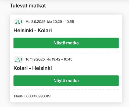Open the Kolari - Helsinki route title

33,68
